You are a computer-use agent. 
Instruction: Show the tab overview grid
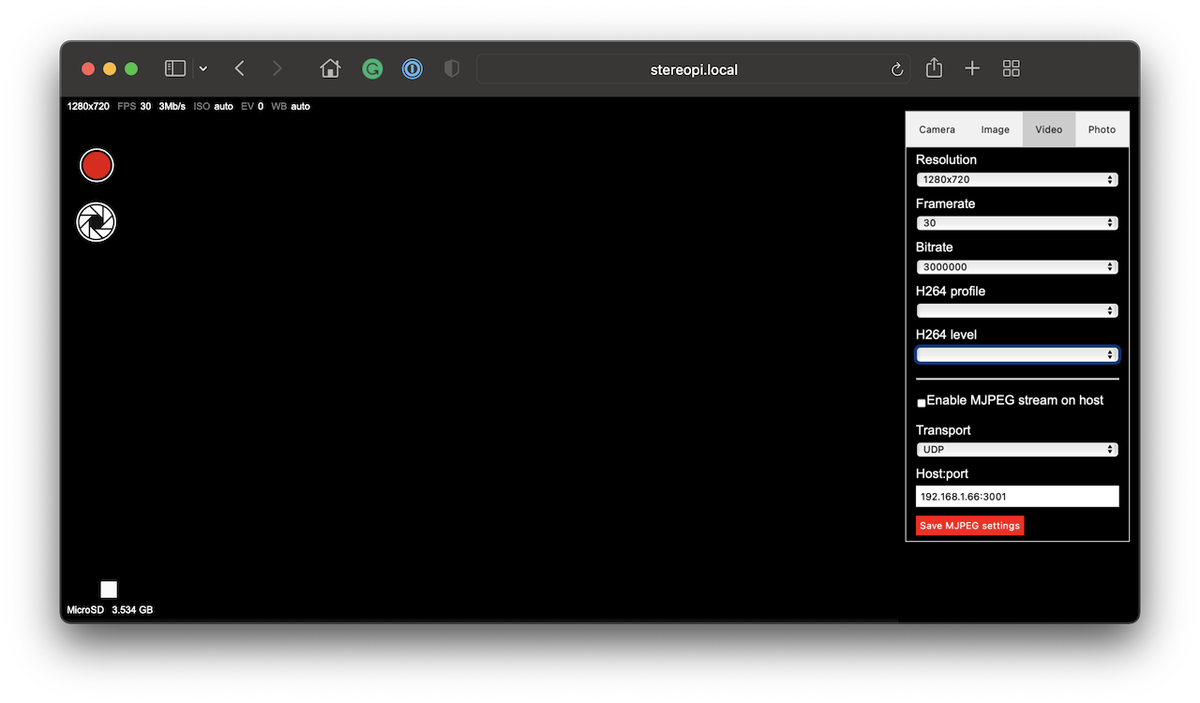[x=1011, y=68]
